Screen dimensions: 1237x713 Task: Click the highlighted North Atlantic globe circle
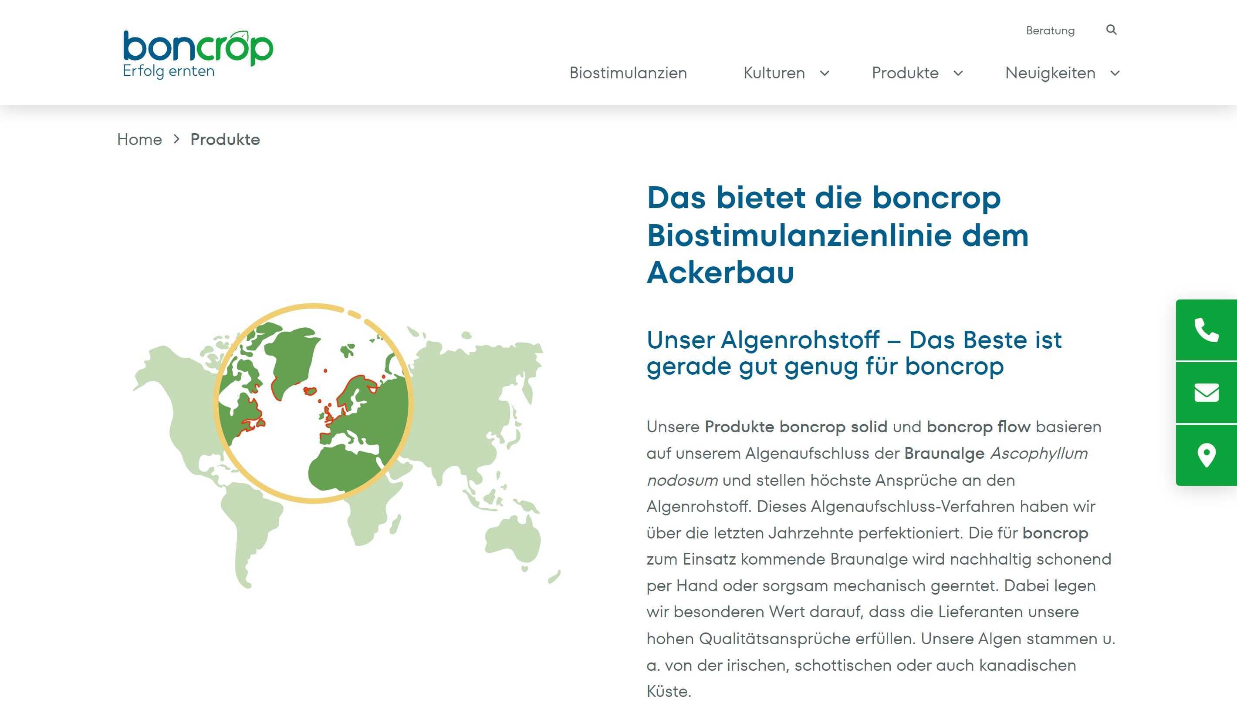click(313, 403)
